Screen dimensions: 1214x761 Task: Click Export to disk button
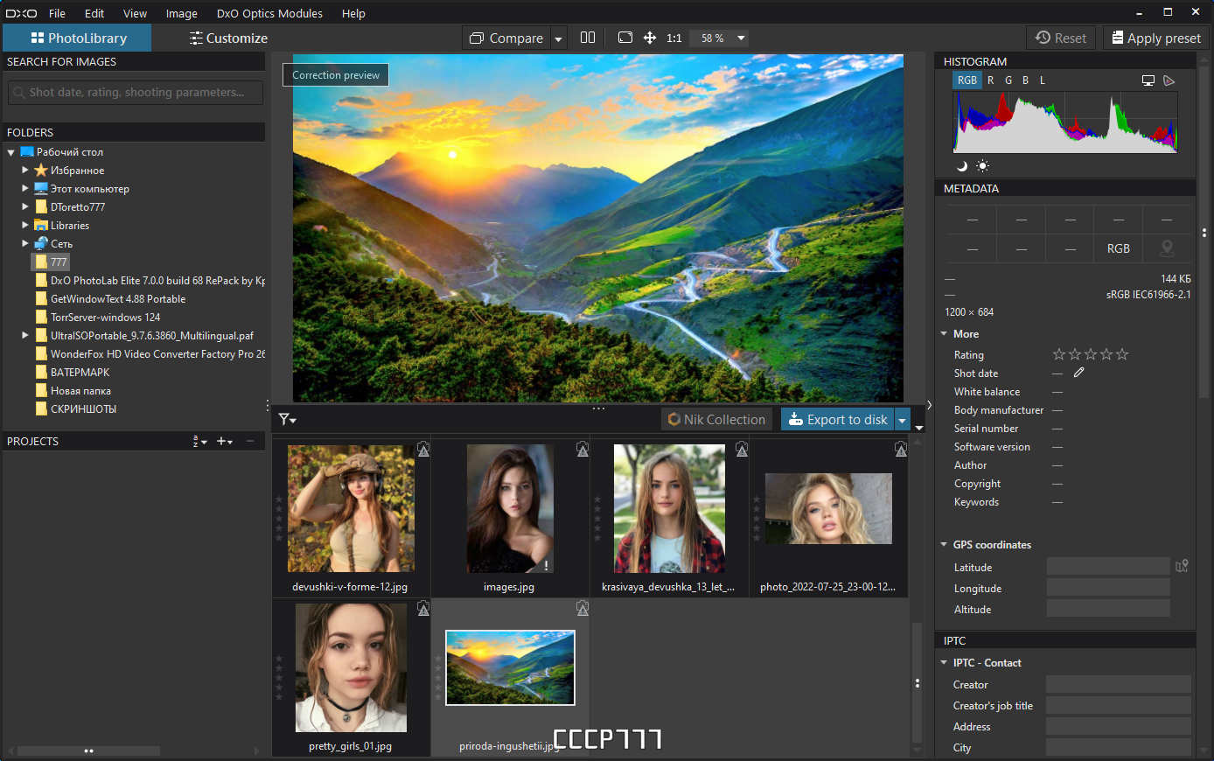(x=838, y=420)
